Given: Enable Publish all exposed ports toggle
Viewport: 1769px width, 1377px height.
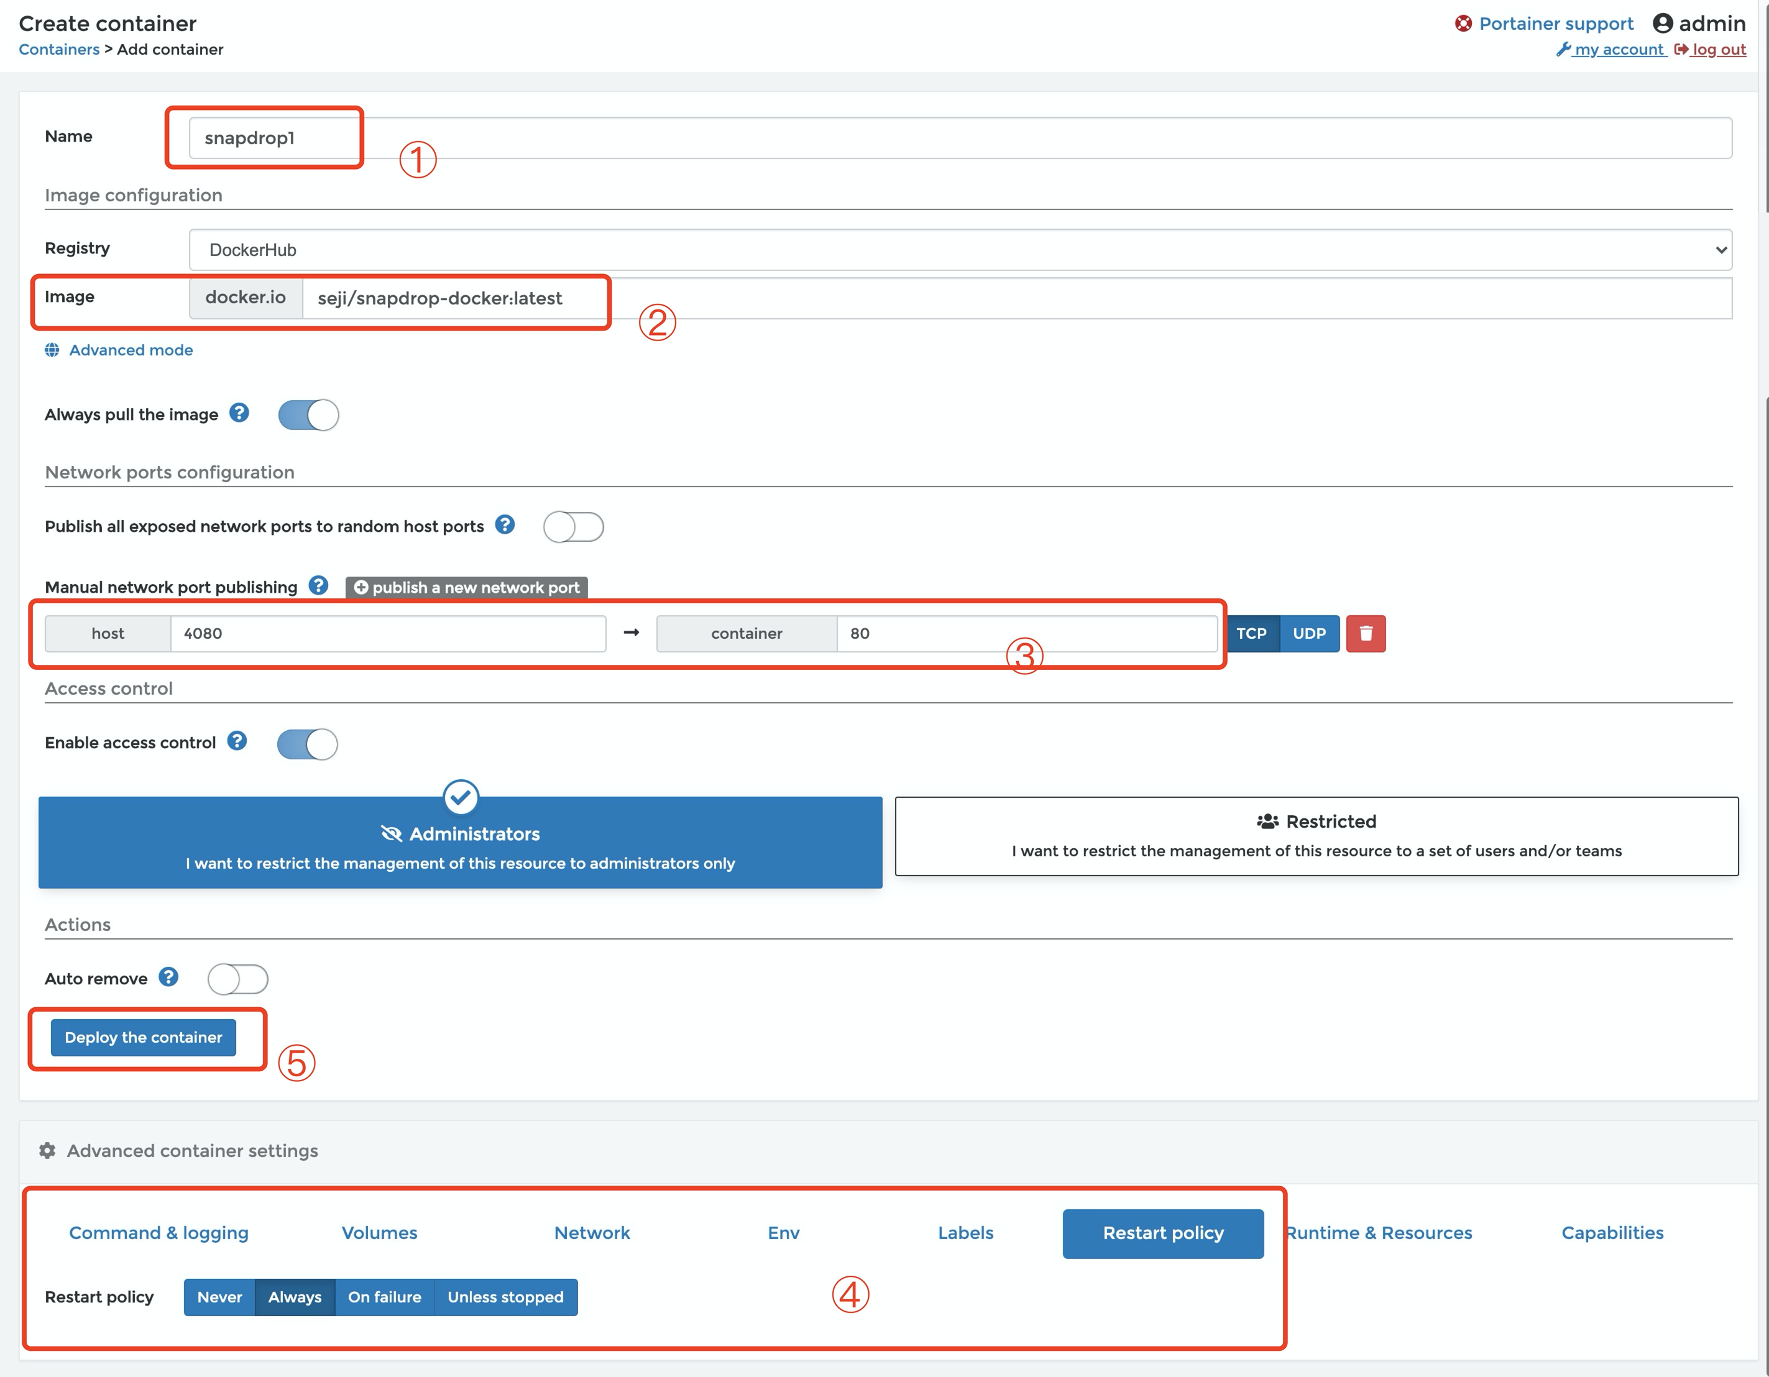Looking at the screenshot, I should coord(574,527).
